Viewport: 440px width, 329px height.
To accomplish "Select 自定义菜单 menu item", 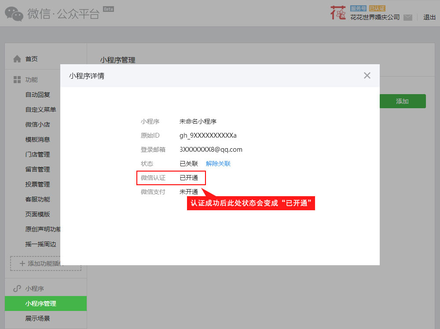I will 40,110.
